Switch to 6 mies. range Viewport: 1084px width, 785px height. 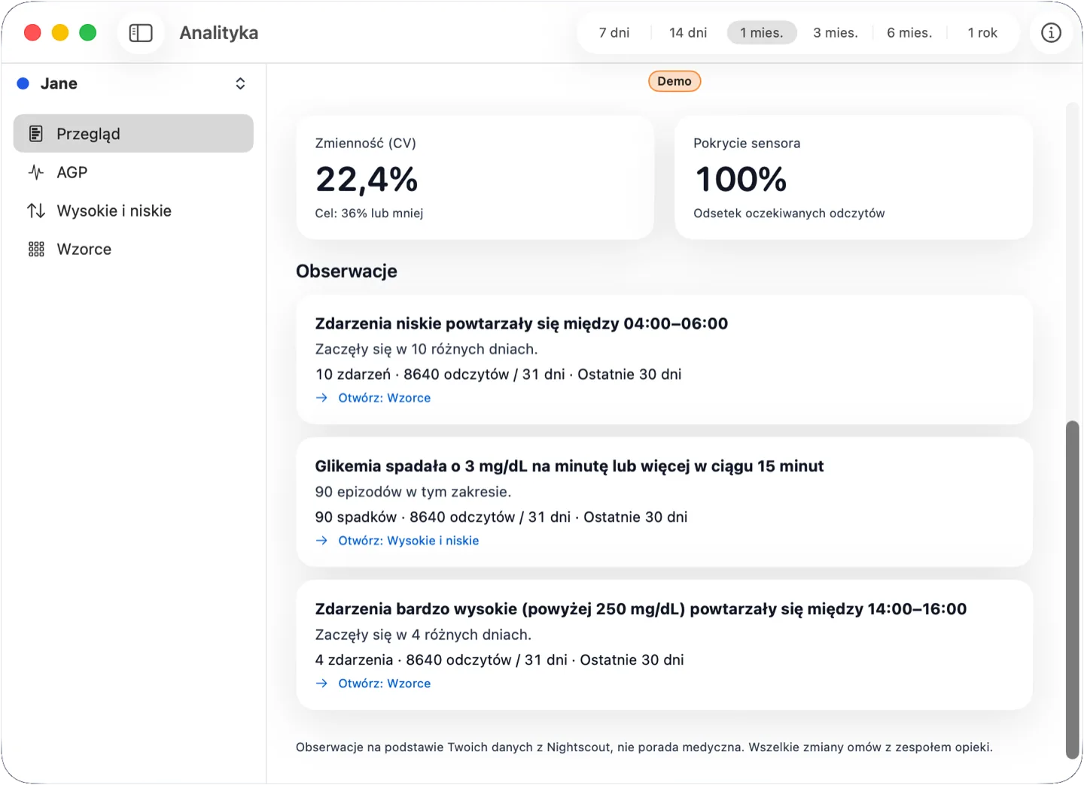click(x=909, y=33)
